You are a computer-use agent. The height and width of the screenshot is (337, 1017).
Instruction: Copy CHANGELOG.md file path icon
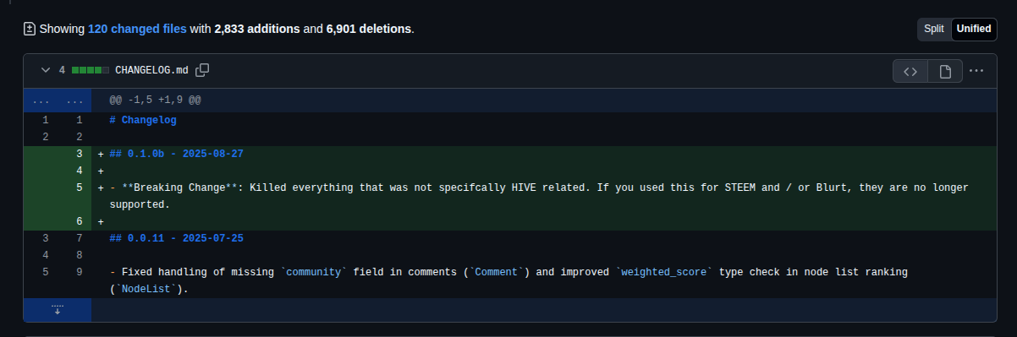(x=202, y=70)
